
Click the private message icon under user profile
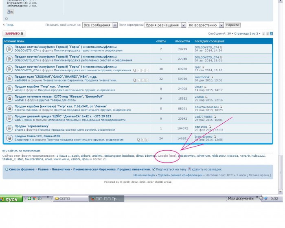tap(10, 12)
